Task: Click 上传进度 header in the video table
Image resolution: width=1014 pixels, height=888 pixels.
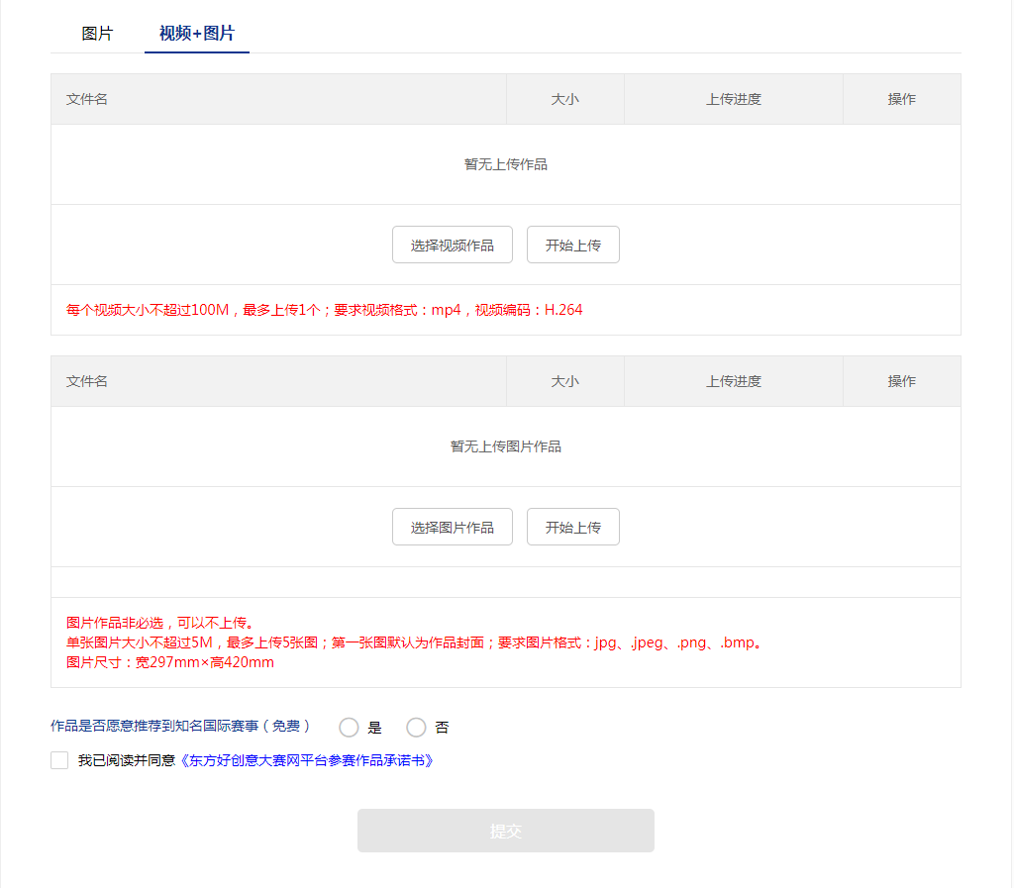Action: [734, 99]
